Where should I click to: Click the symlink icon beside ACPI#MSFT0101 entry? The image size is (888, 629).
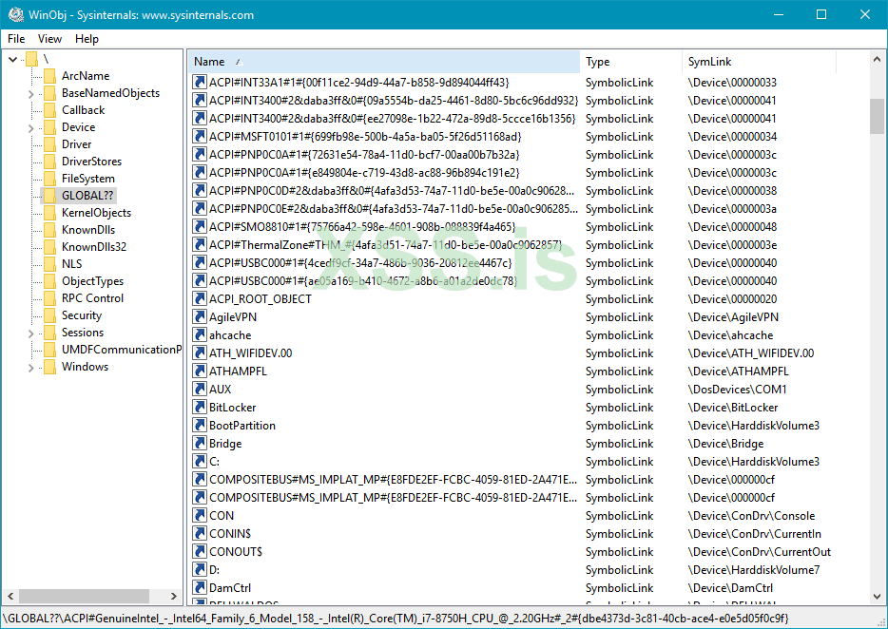[x=200, y=137]
